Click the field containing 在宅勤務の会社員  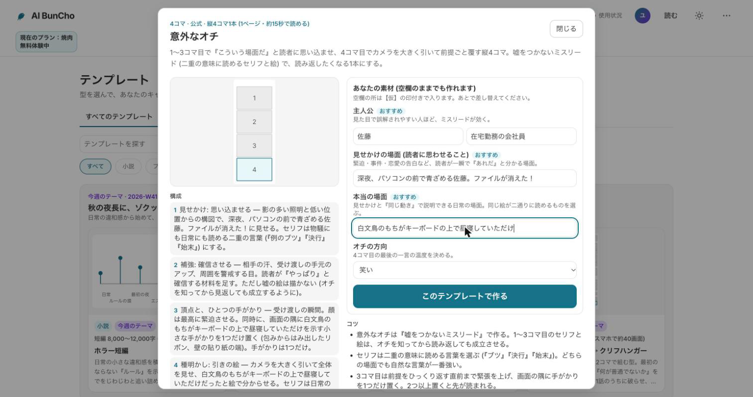pos(521,136)
